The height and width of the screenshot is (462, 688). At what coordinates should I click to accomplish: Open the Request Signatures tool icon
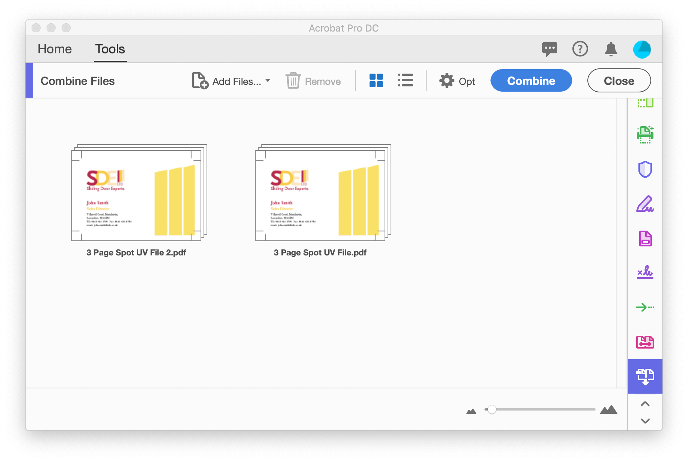pos(645,272)
